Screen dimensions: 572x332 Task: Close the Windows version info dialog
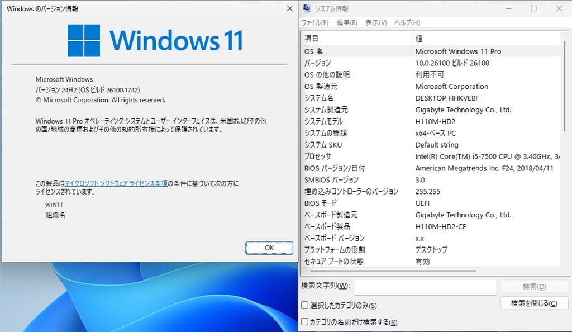(290, 8)
